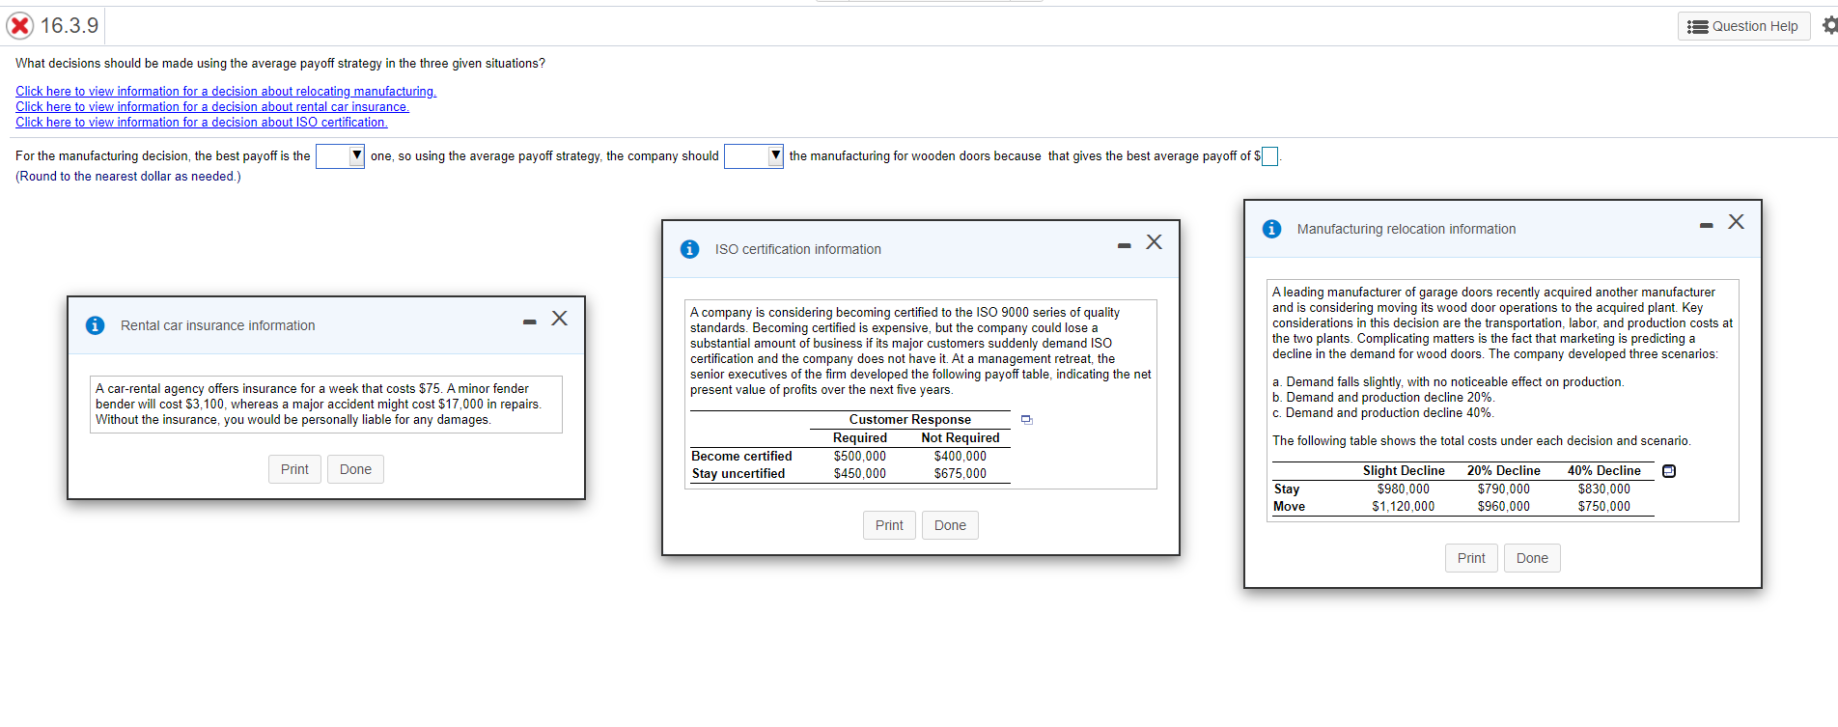Click the $450,000 Stay uncertified cell

[x=860, y=474]
